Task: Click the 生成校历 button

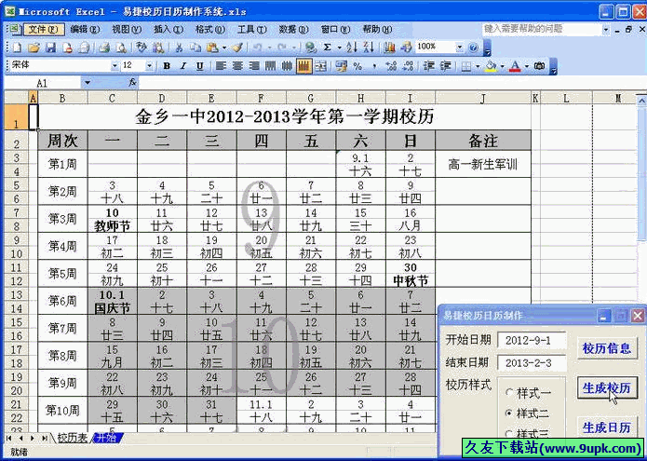Action: pos(607,388)
